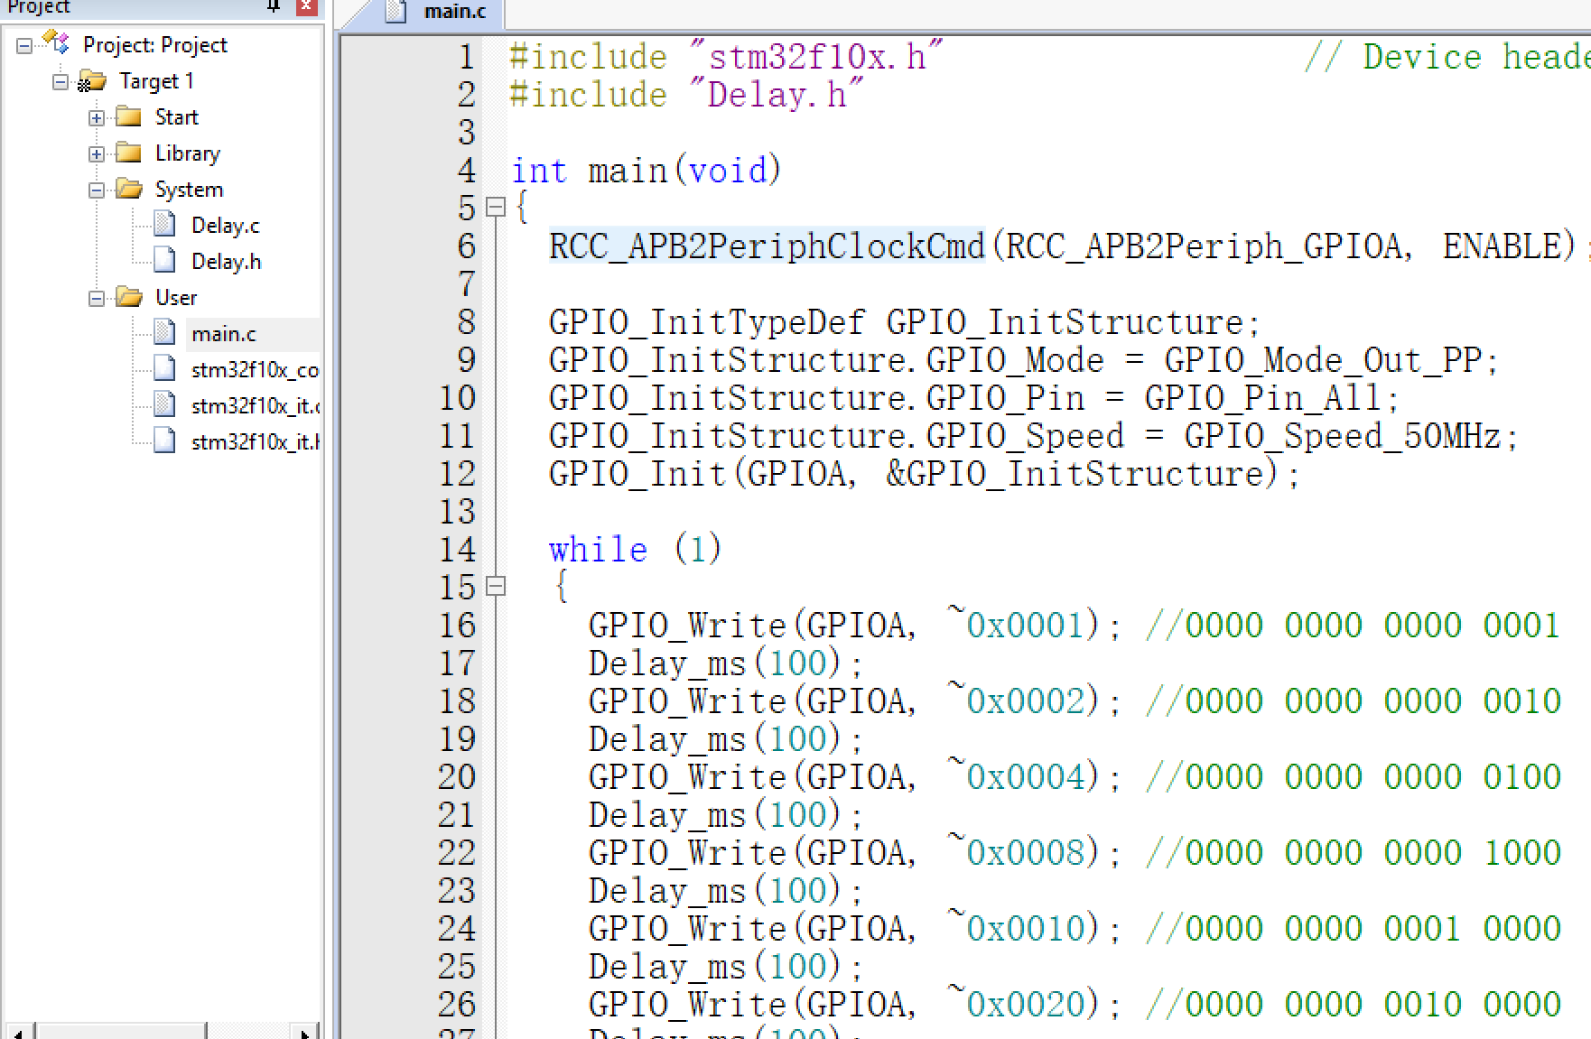
Task: Select main.c in the User group
Action: [x=224, y=334]
